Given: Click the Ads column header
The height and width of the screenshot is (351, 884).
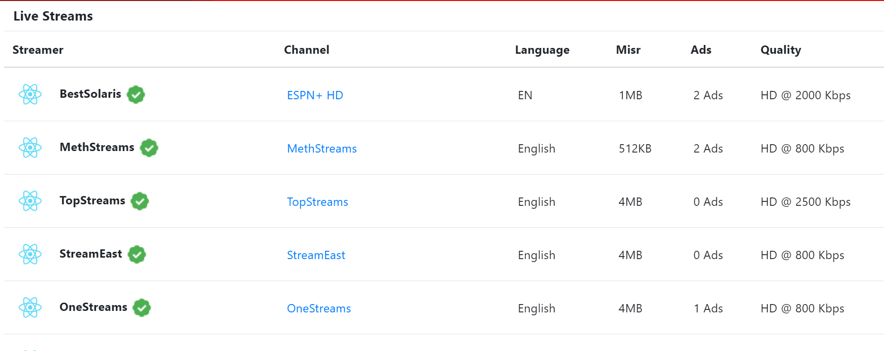Looking at the screenshot, I should click(700, 50).
